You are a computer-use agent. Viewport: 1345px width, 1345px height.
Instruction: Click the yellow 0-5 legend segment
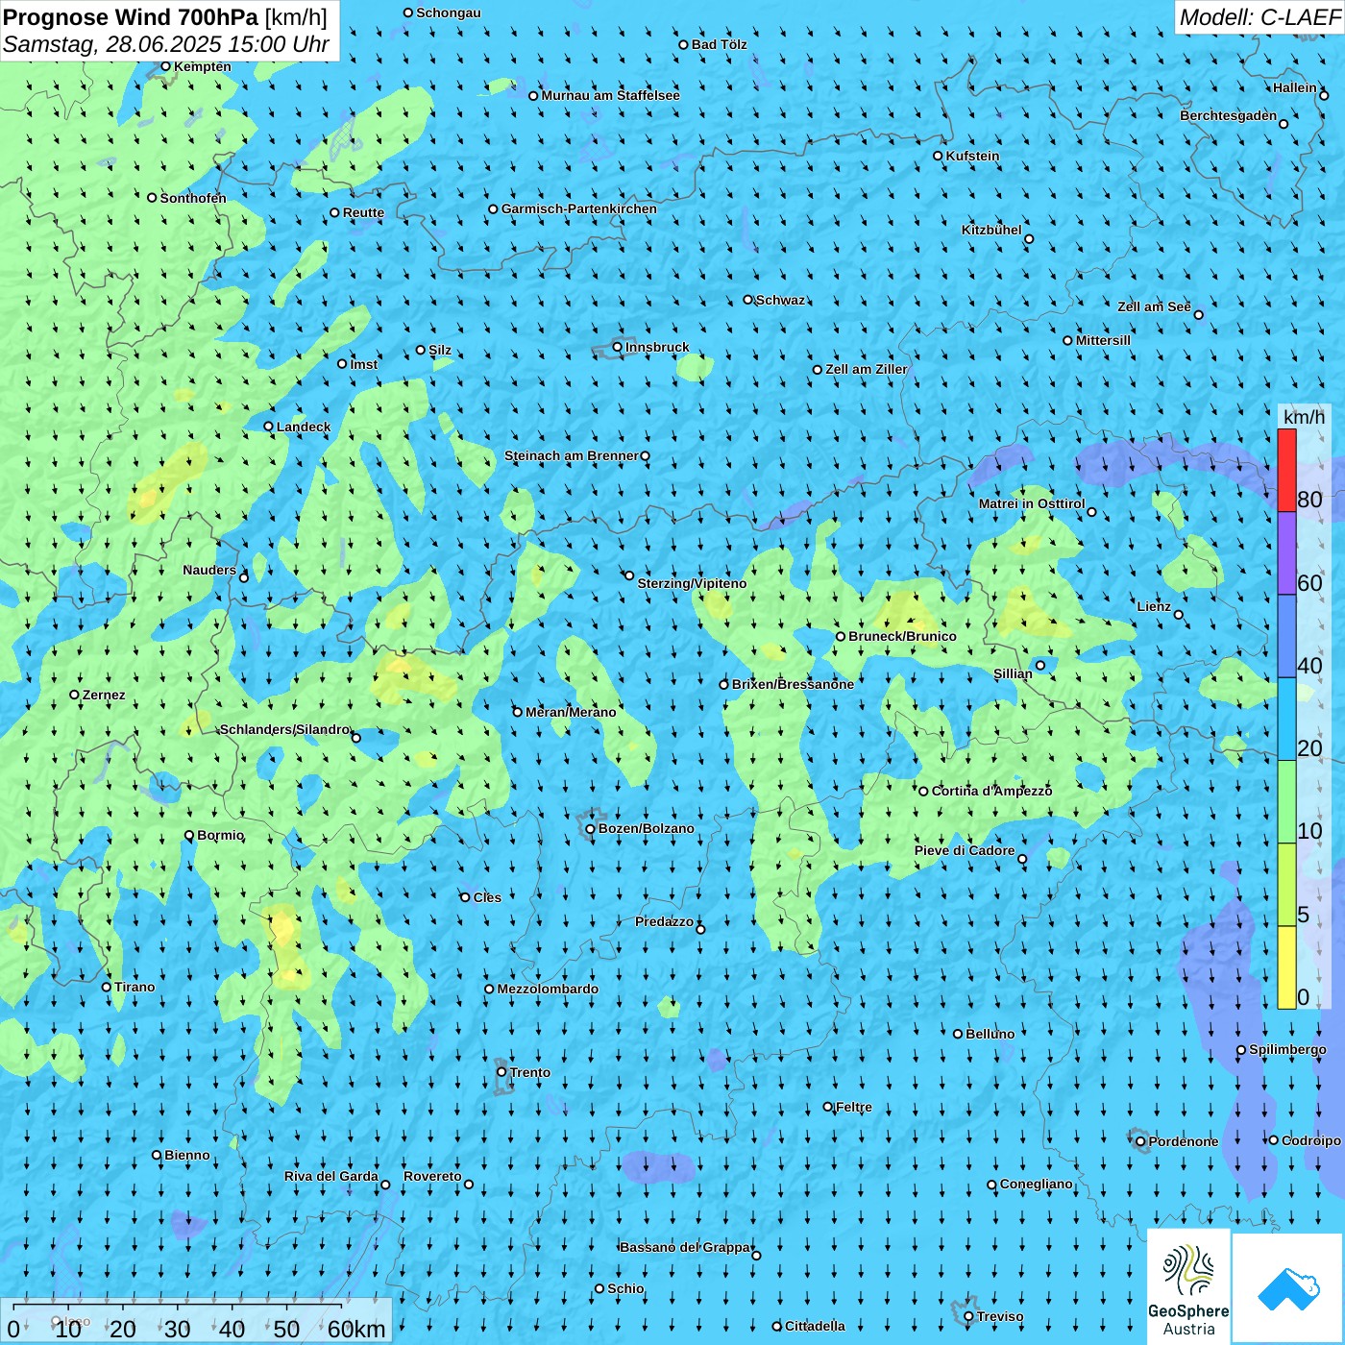point(1286,967)
